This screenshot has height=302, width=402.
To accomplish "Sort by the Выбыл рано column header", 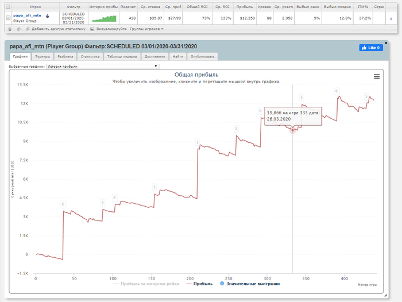I will pyautogui.click(x=308, y=7).
